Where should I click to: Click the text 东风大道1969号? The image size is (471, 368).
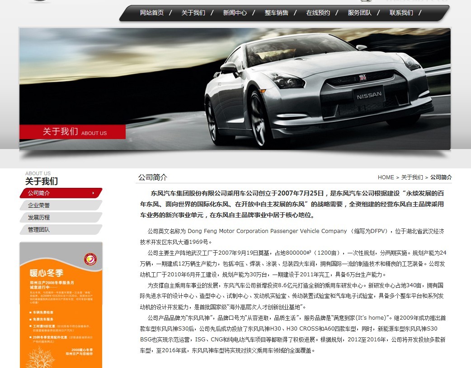click(x=188, y=242)
